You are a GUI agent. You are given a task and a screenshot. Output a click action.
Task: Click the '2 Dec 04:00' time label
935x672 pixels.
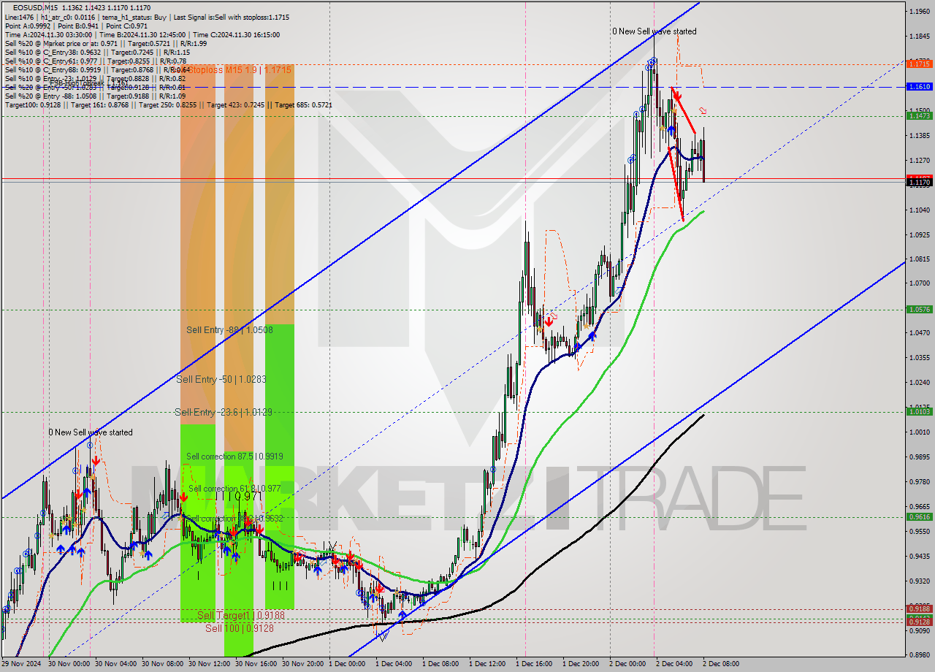[674, 664]
